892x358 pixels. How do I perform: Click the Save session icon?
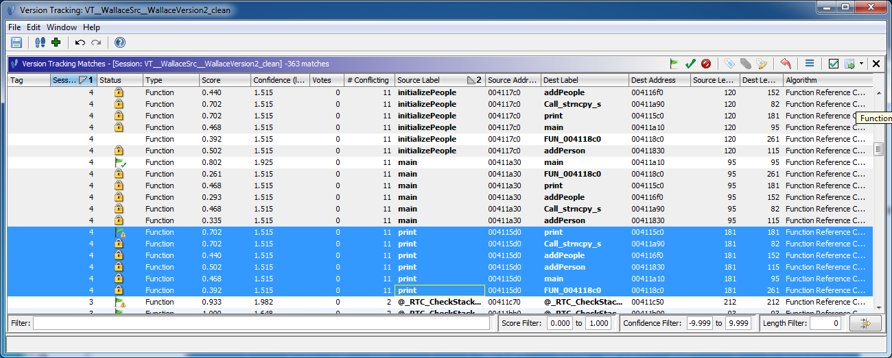coord(16,42)
